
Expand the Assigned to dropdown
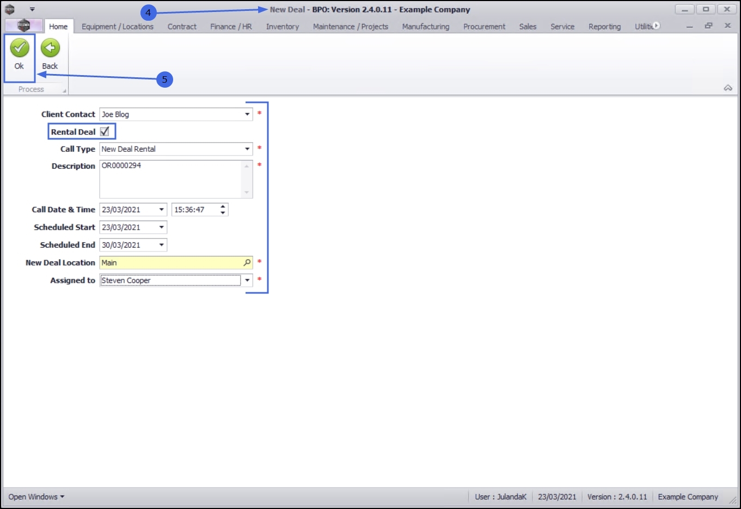(x=247, y=280)
